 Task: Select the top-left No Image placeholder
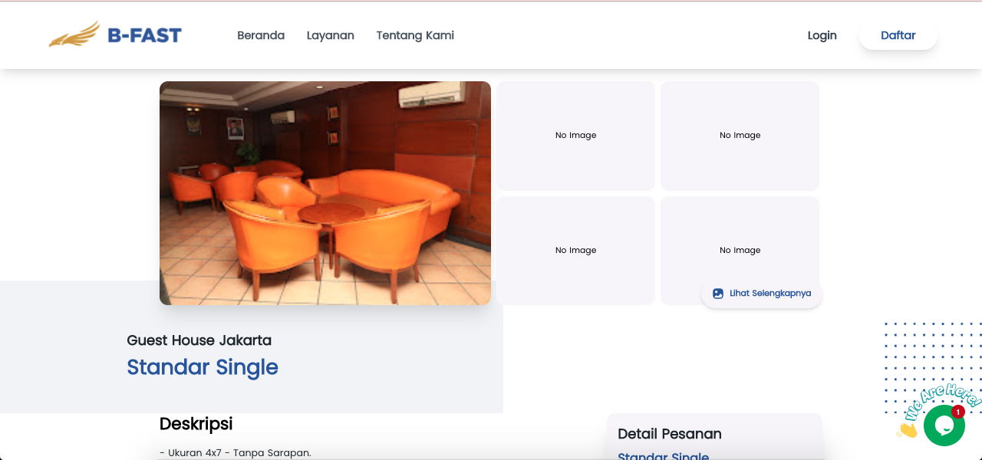(x=575, y=136)
